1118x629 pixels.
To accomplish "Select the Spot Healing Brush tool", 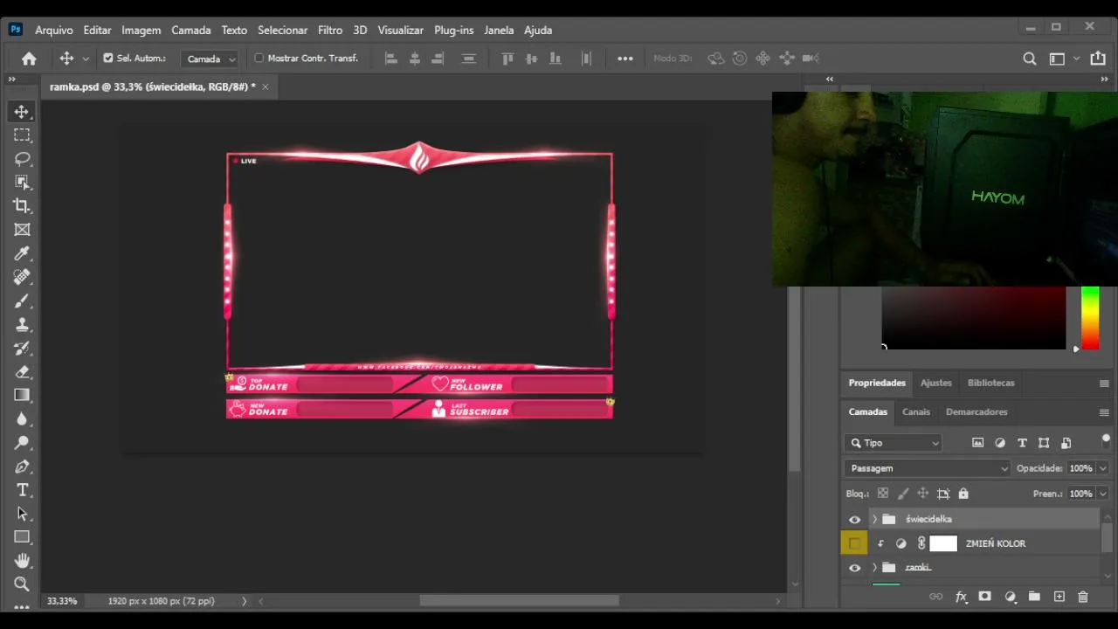I will pos(22,277).
